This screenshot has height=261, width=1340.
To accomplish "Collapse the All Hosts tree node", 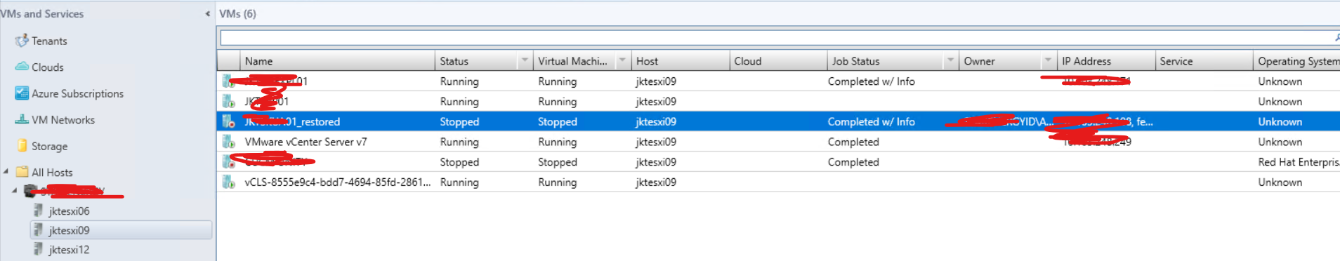I will click(6, 171).
